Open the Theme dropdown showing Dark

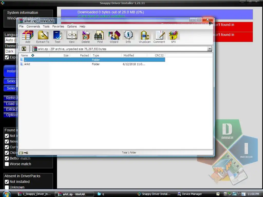click(11, 51)
